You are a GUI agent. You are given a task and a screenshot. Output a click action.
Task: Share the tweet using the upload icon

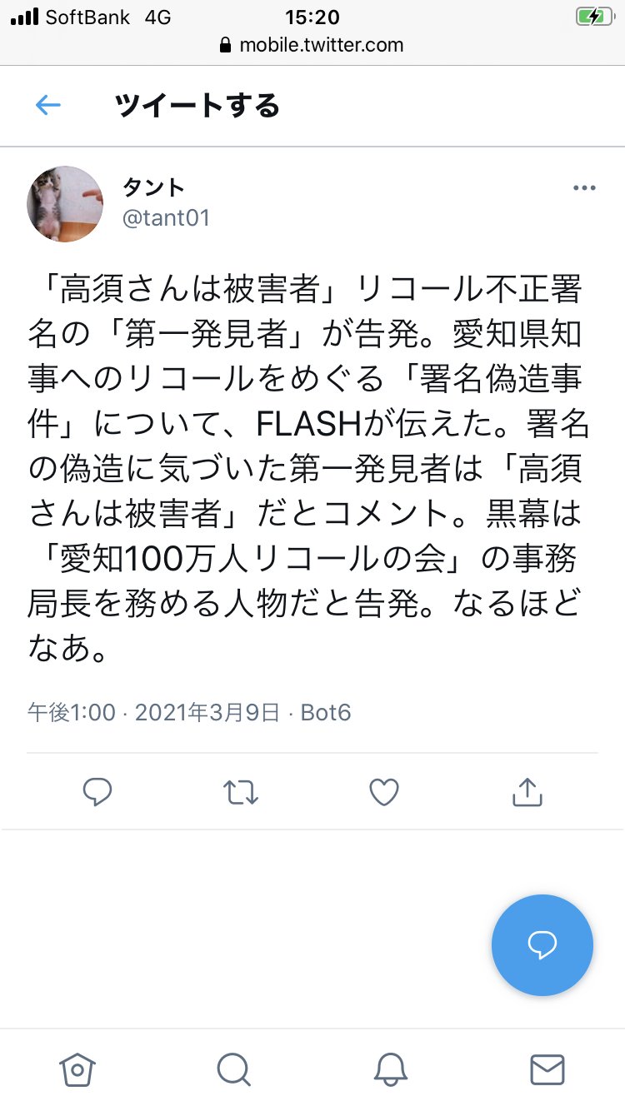[x=527, y=792]
